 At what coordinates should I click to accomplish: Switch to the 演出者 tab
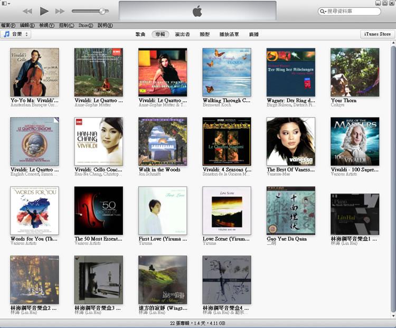182,34
